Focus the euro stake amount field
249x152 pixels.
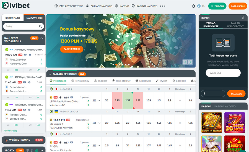click(x=213, y=94)
